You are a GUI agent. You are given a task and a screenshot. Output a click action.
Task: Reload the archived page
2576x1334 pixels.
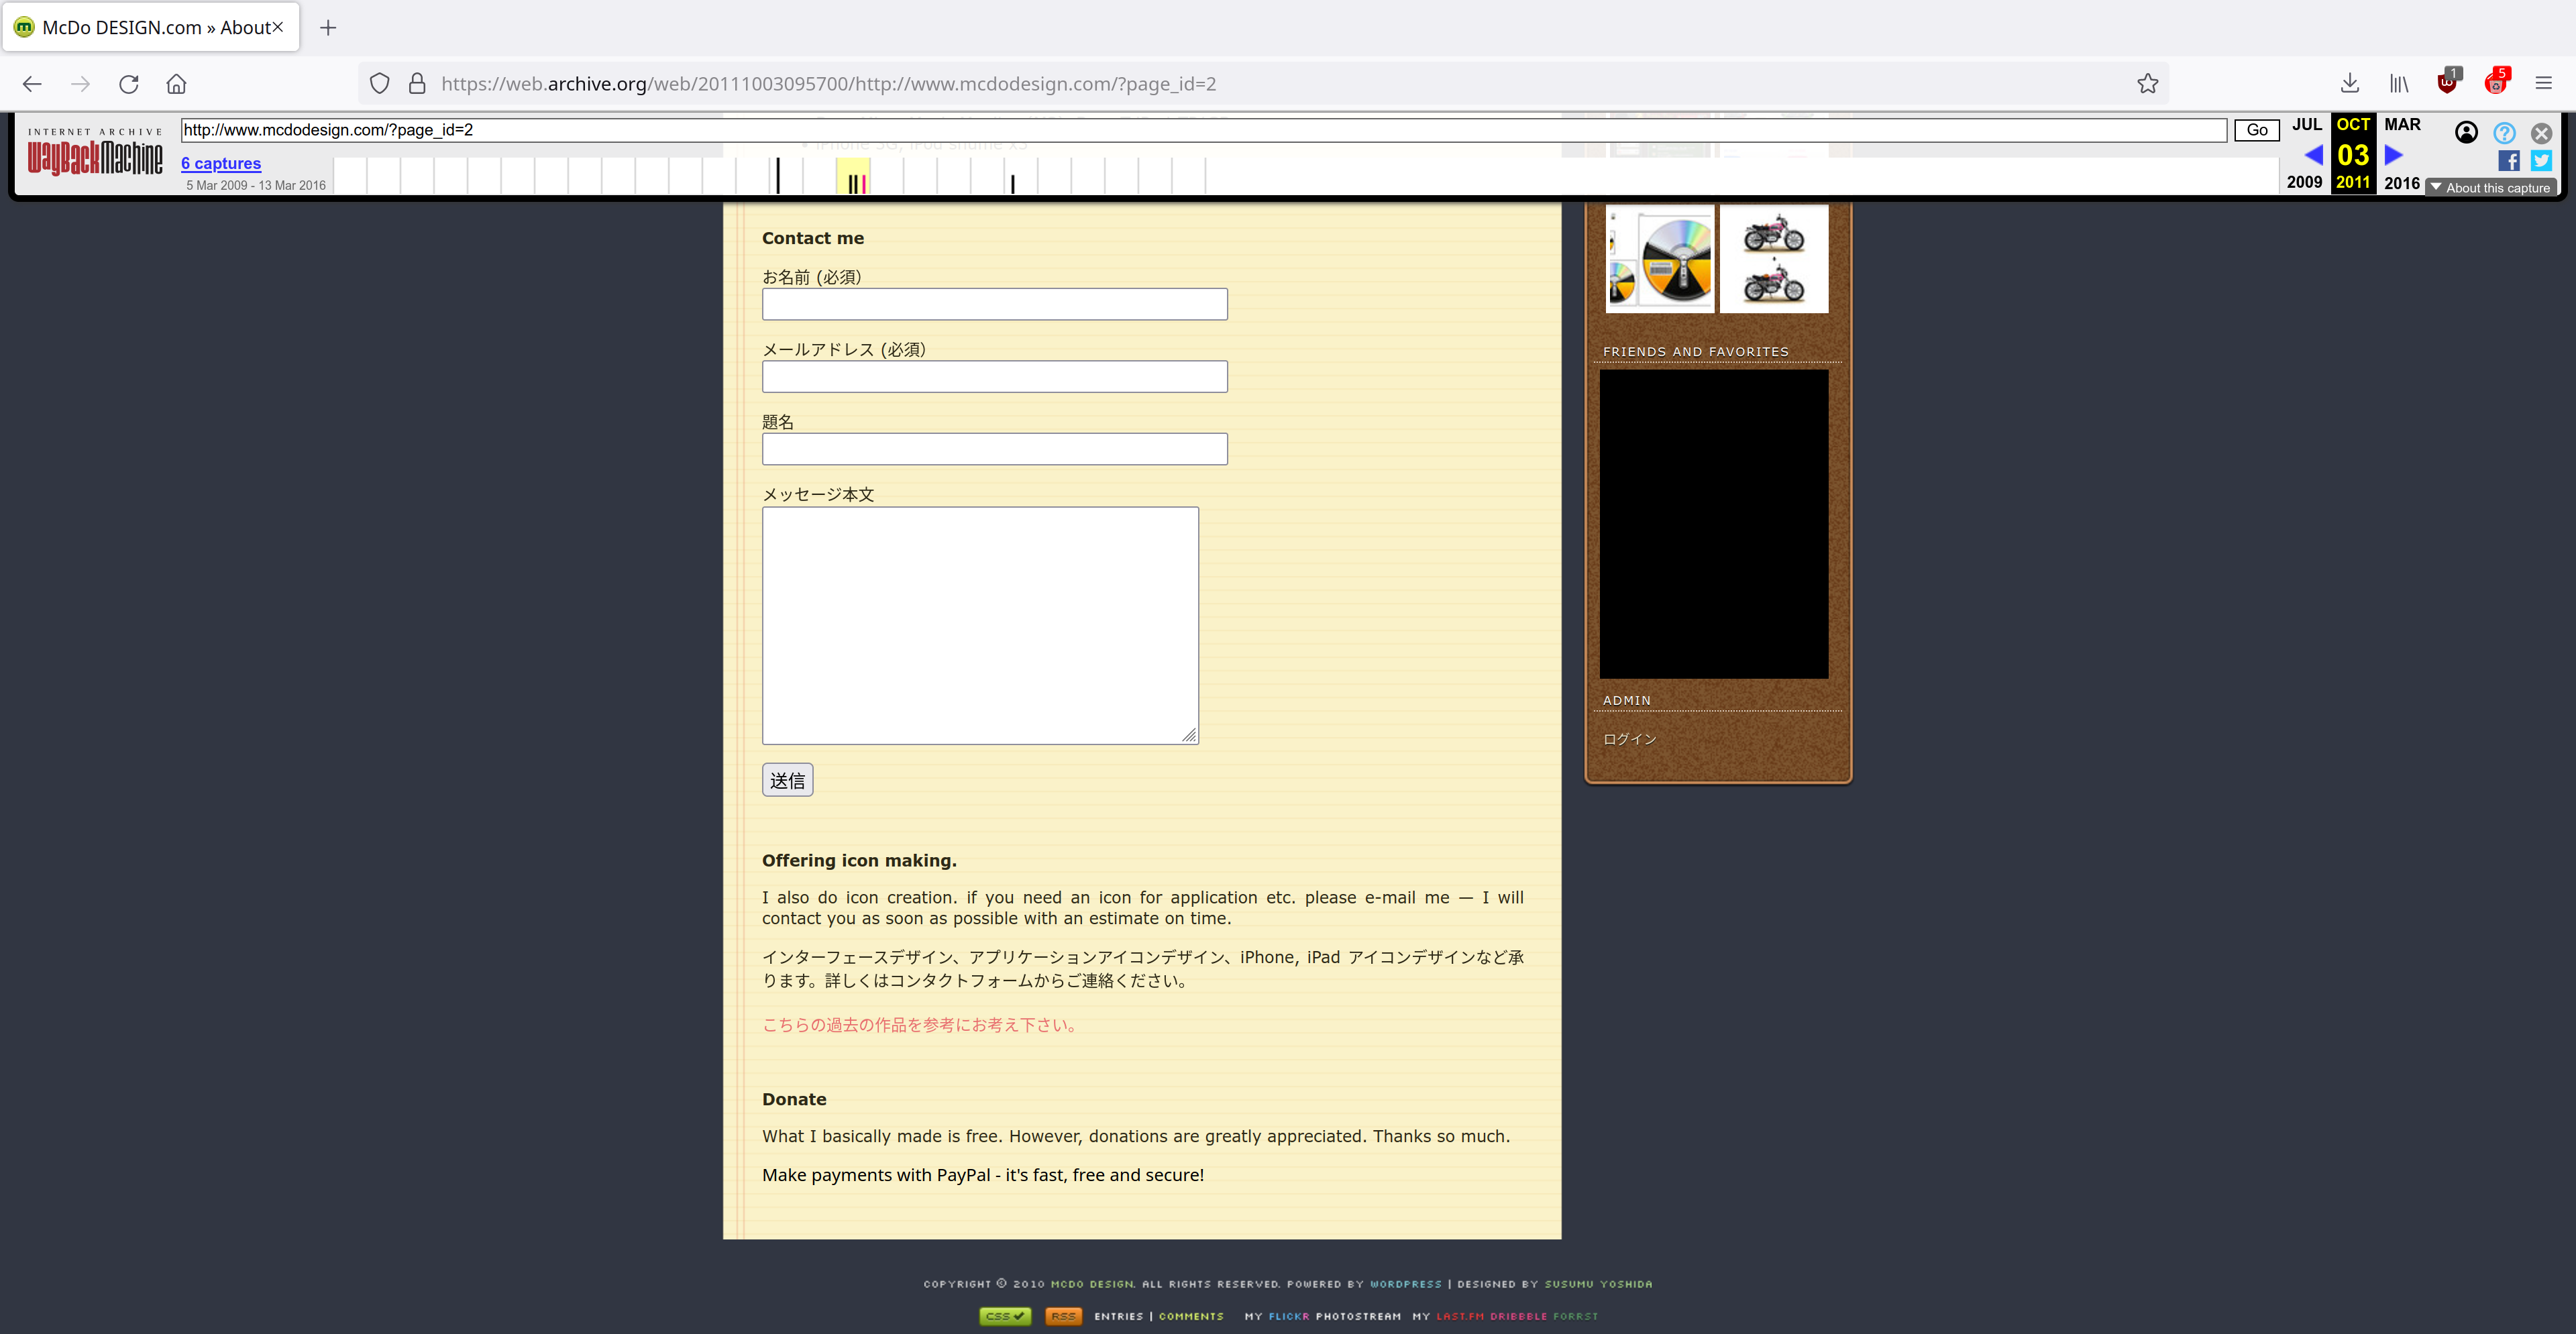tap(128, 84)
